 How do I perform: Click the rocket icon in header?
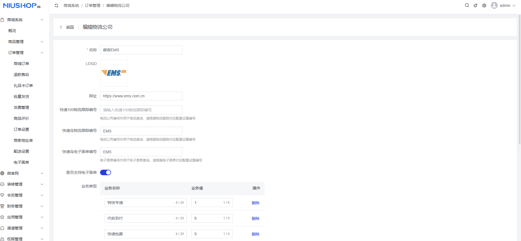[x=475, y=5]
